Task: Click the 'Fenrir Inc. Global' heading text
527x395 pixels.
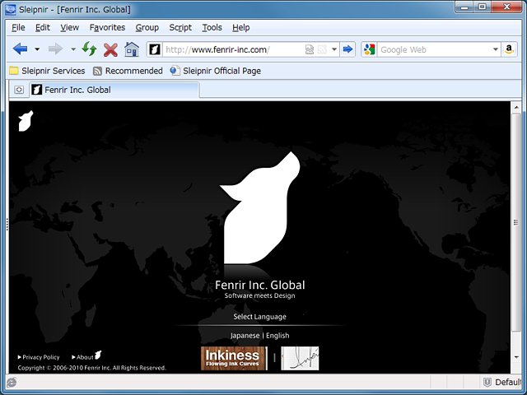Action: click(x=260, y=286)
